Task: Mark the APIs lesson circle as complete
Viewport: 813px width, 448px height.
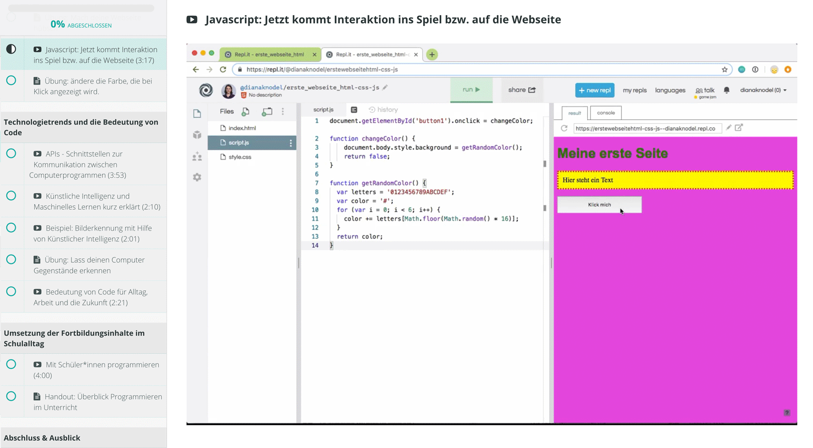Action: tap(12, 153)
